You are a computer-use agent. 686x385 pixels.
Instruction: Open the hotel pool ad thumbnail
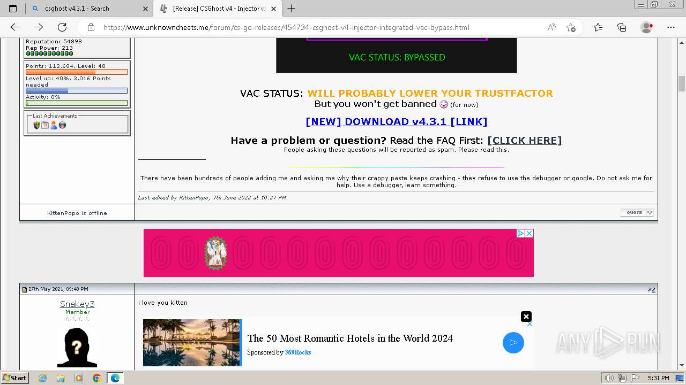tap(191, 343)
